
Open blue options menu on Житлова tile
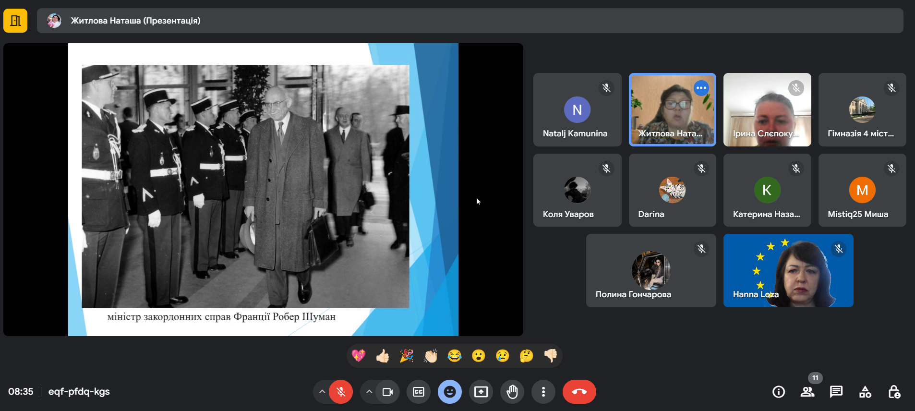click(701, 88)
